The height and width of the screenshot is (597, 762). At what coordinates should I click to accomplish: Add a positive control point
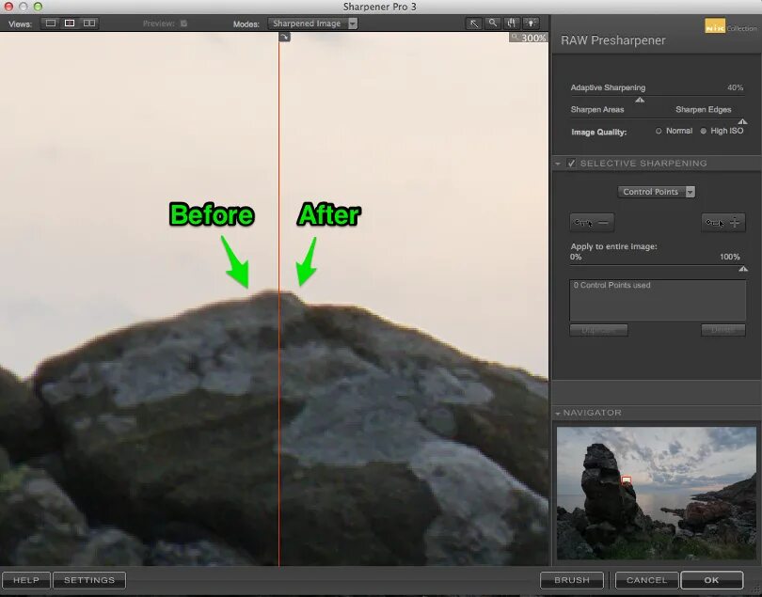pos(723,223)
